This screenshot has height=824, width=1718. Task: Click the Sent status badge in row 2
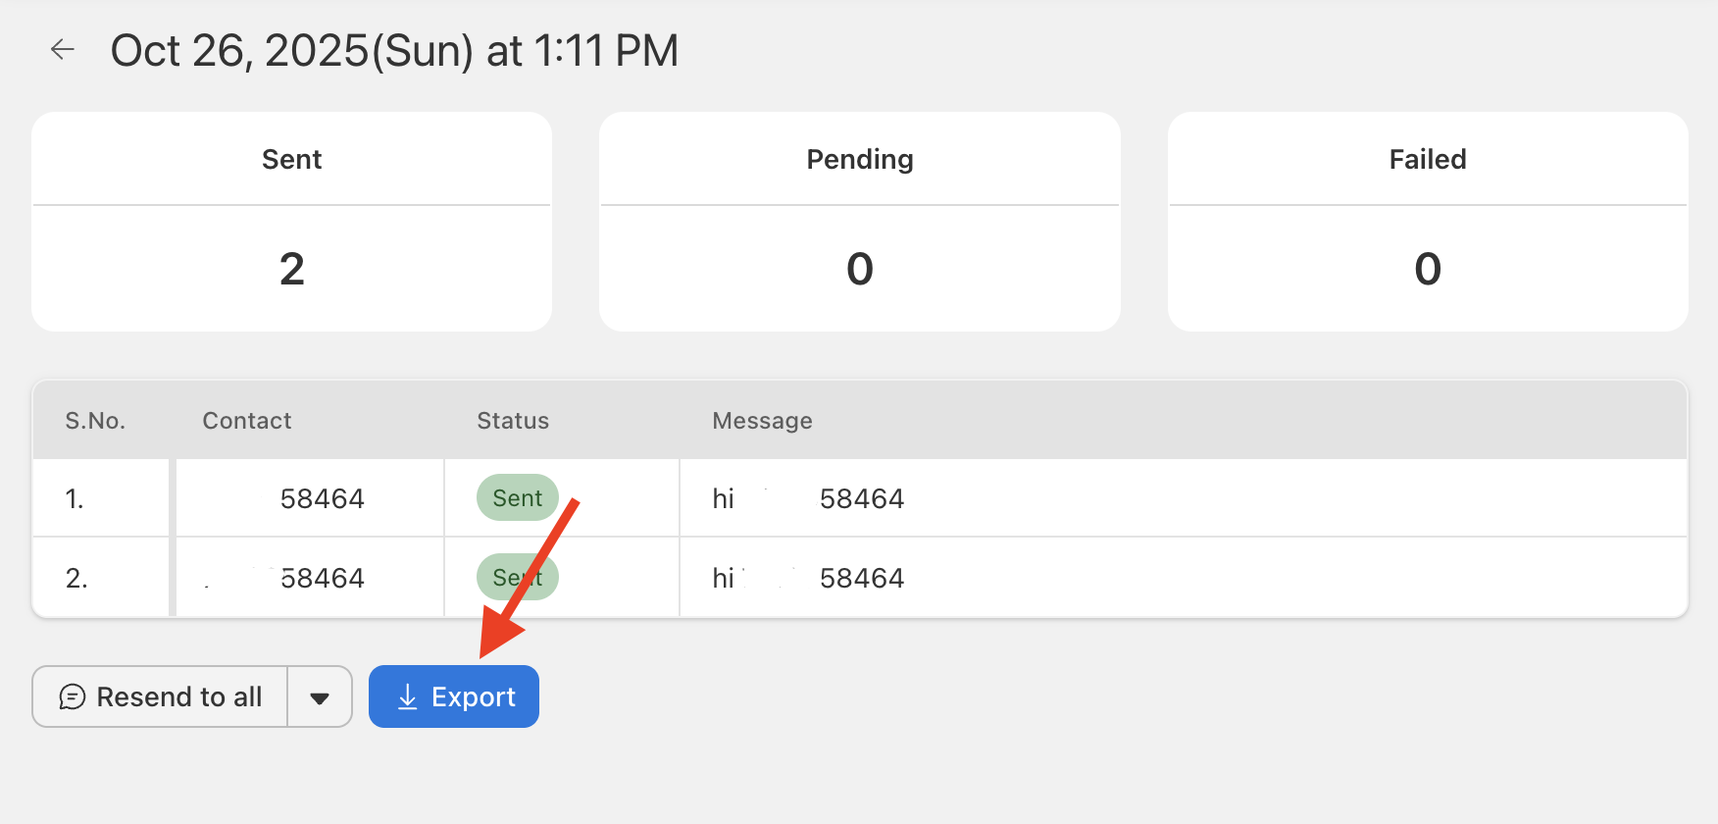coord(517,578)
